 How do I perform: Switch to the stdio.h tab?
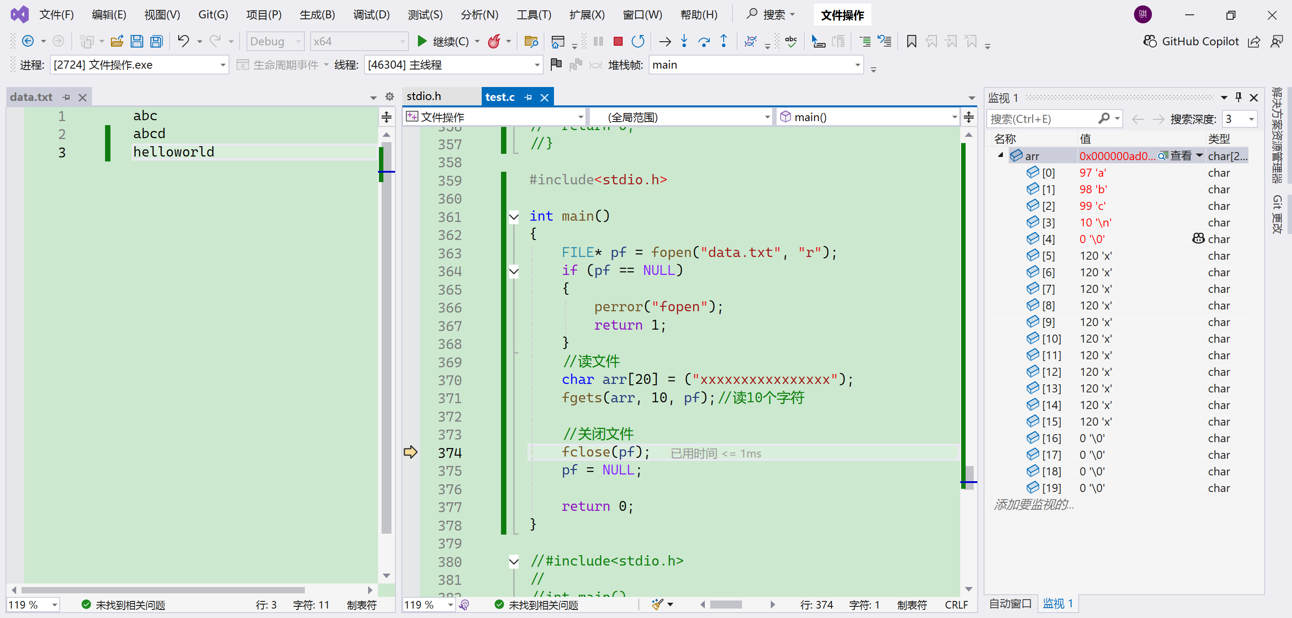424,96
